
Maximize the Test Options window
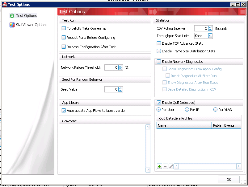tap(237, 5)
